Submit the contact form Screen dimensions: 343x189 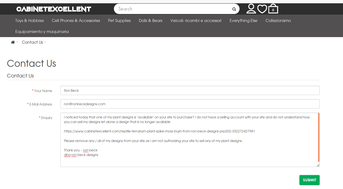point(310,180)
